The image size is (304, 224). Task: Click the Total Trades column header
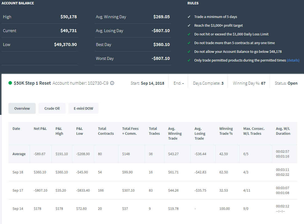pos(154,131)
